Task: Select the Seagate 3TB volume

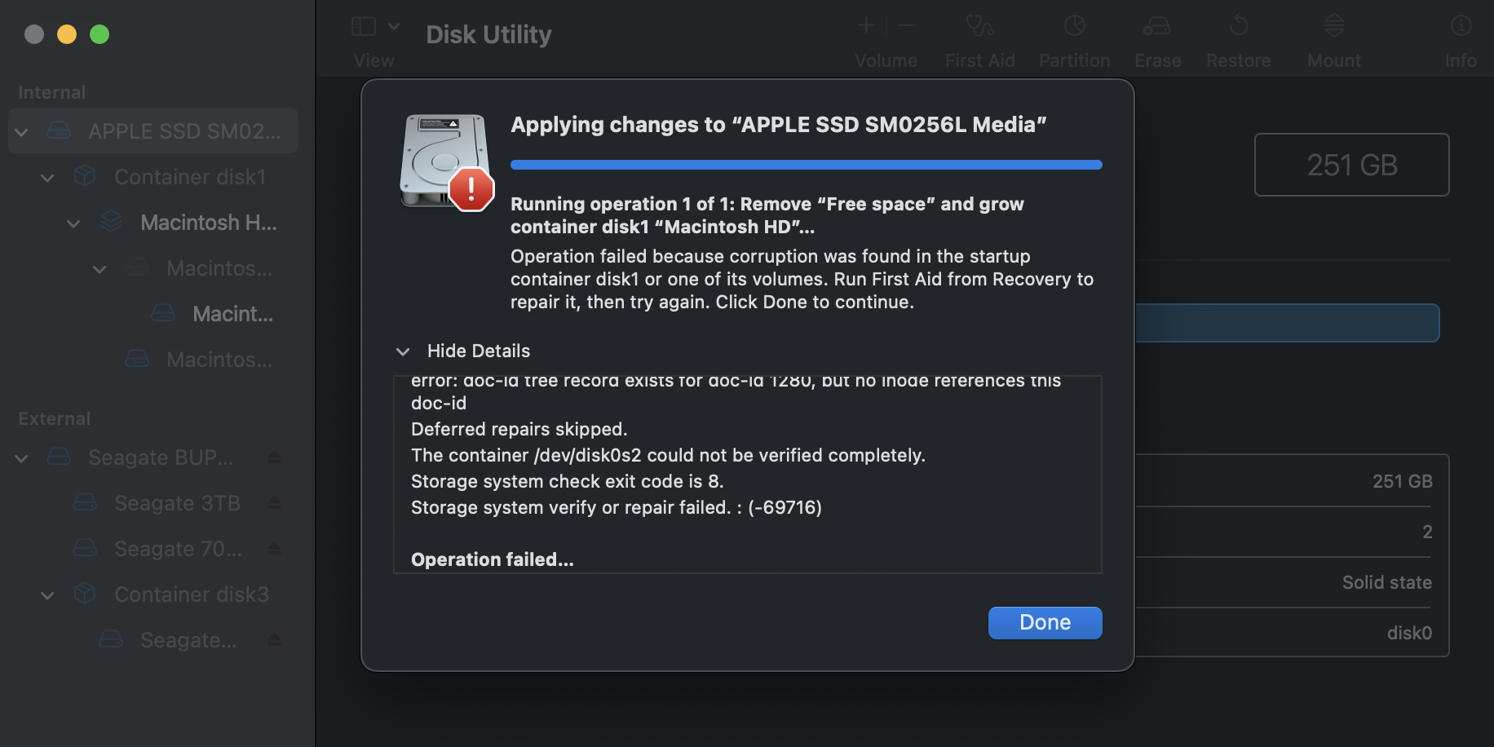Action: pos(177,503)
